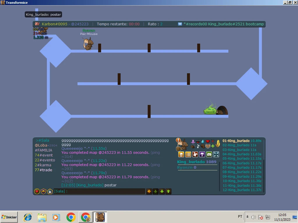Click the green arrow-to-bottom chat button
The height and width of the screenshot is (223, 298).
pyautogui.click(x=156, y=191)
